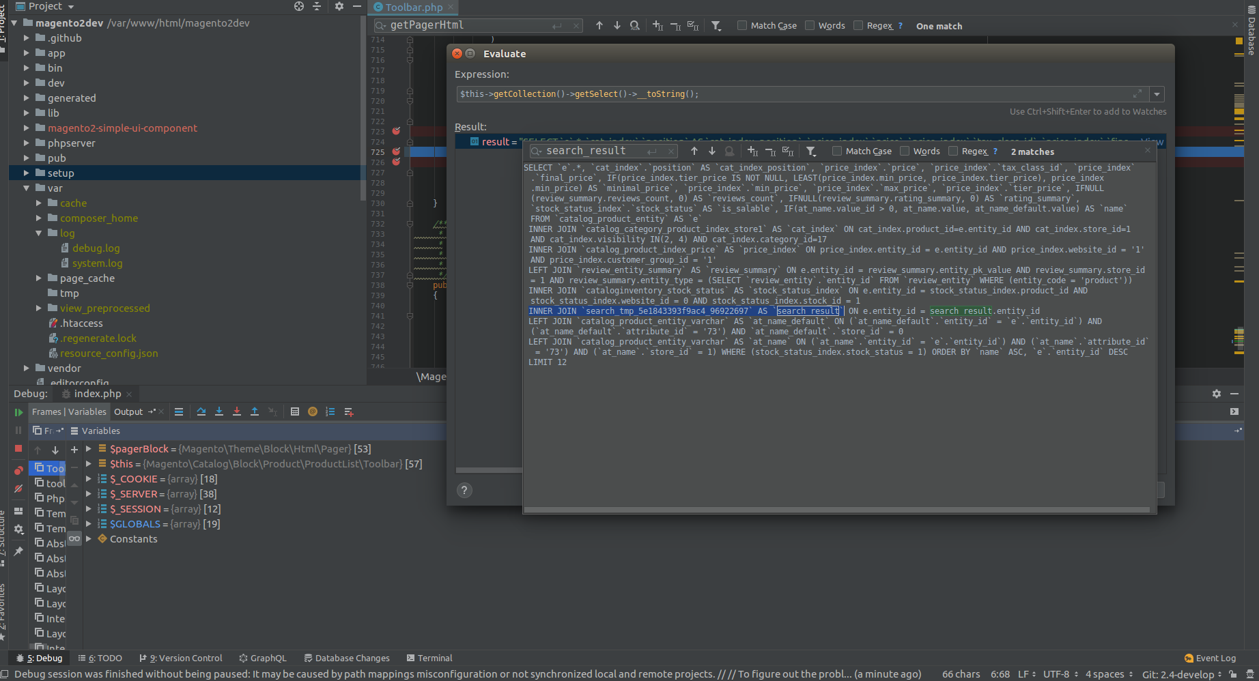Viewport: 1259px width, 681px height.
Task: Click Collapse All icon in Project panel
Action: (x=317, y=6)
